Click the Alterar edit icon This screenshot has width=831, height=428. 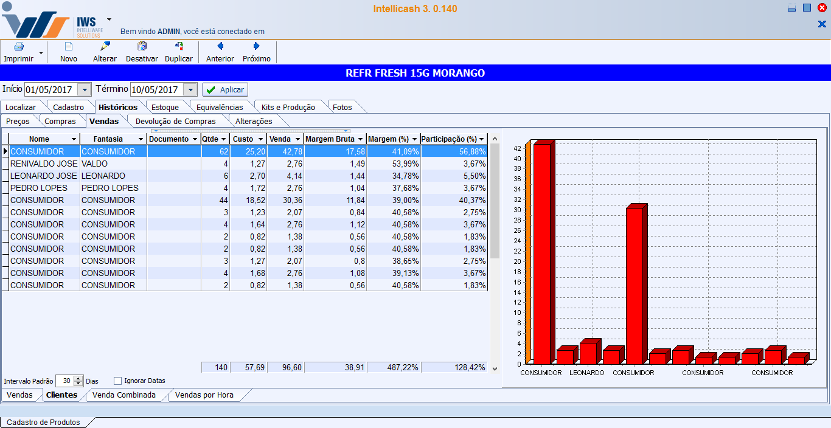tap(105, 47)
